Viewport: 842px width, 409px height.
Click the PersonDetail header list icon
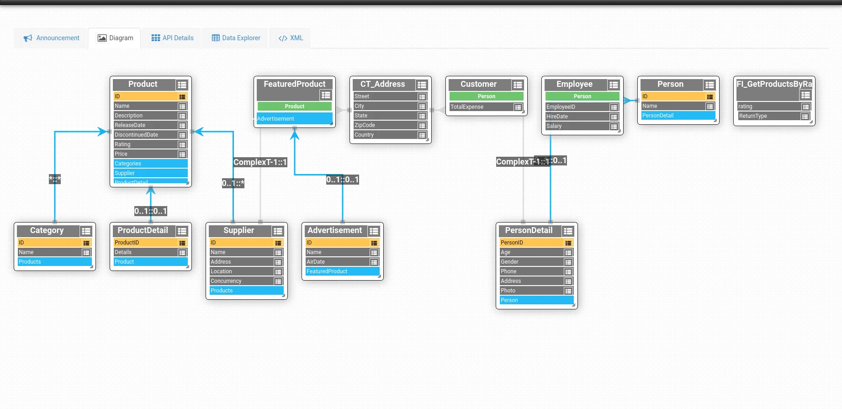point(568,231)
